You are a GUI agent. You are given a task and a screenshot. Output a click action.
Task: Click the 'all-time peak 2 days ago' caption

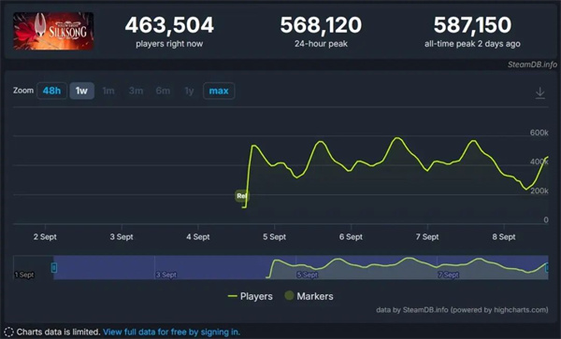472,44
